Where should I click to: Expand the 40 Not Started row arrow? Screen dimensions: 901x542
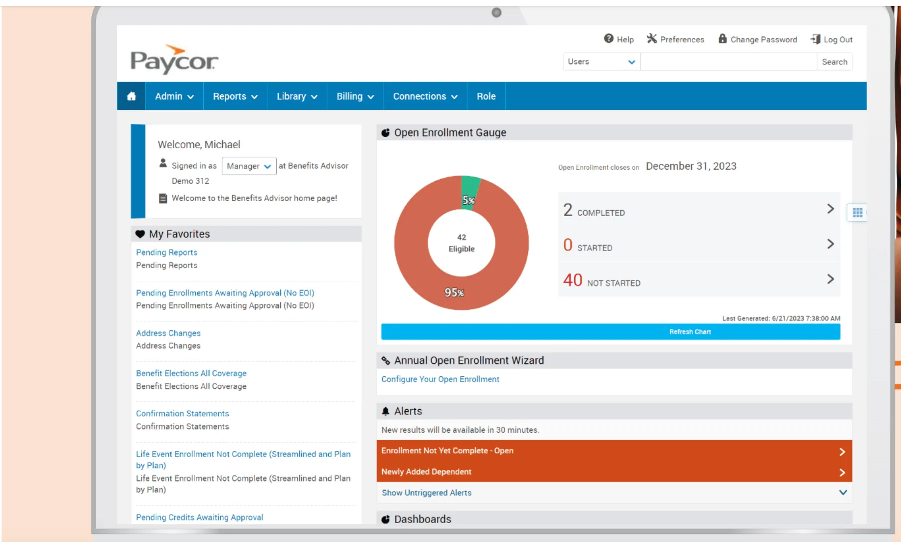click(831, 279)
